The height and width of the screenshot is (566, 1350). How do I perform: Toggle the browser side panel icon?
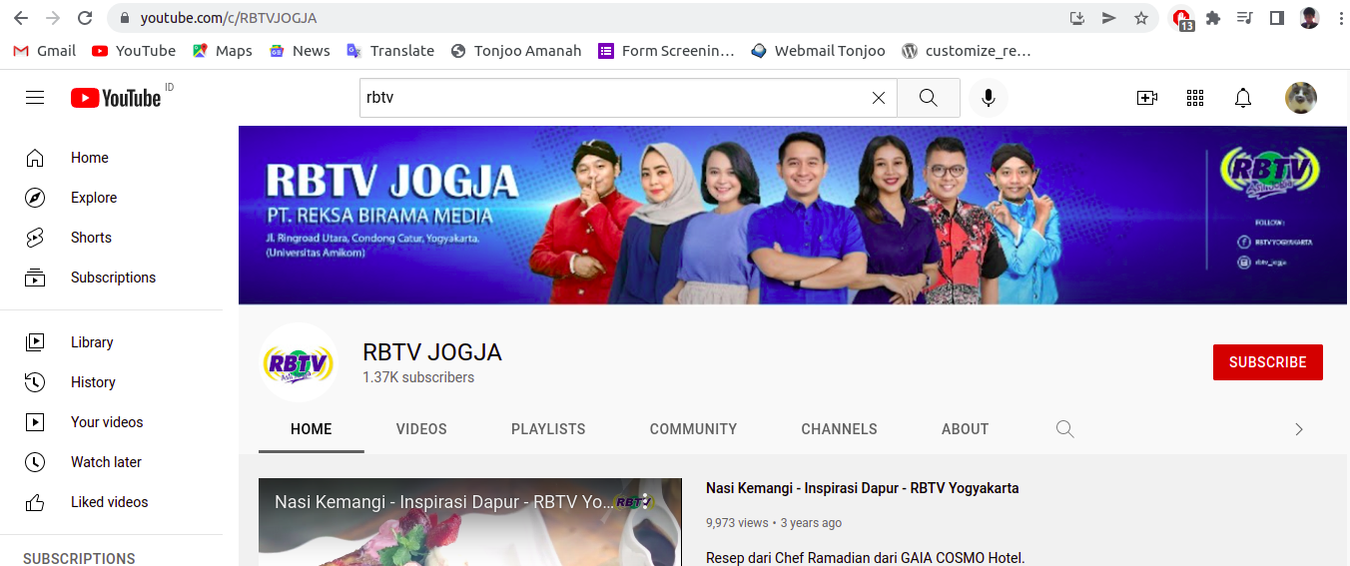[1276, 18]
